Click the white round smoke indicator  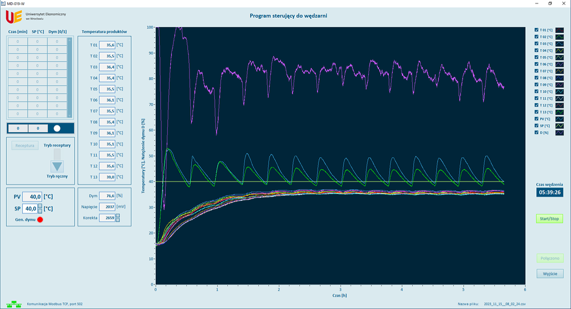click(57, 128)
